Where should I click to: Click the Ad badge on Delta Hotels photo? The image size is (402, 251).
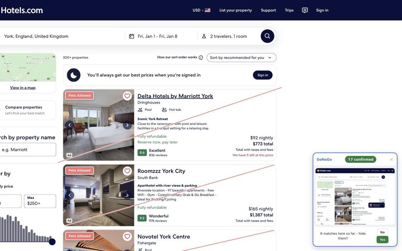[x=69, y=155]
